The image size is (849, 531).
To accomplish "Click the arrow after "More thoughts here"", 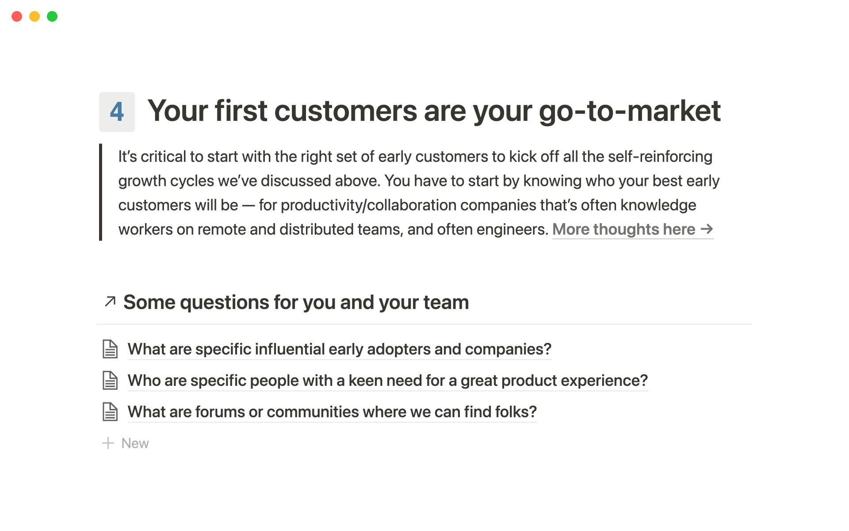I will 707,229.
